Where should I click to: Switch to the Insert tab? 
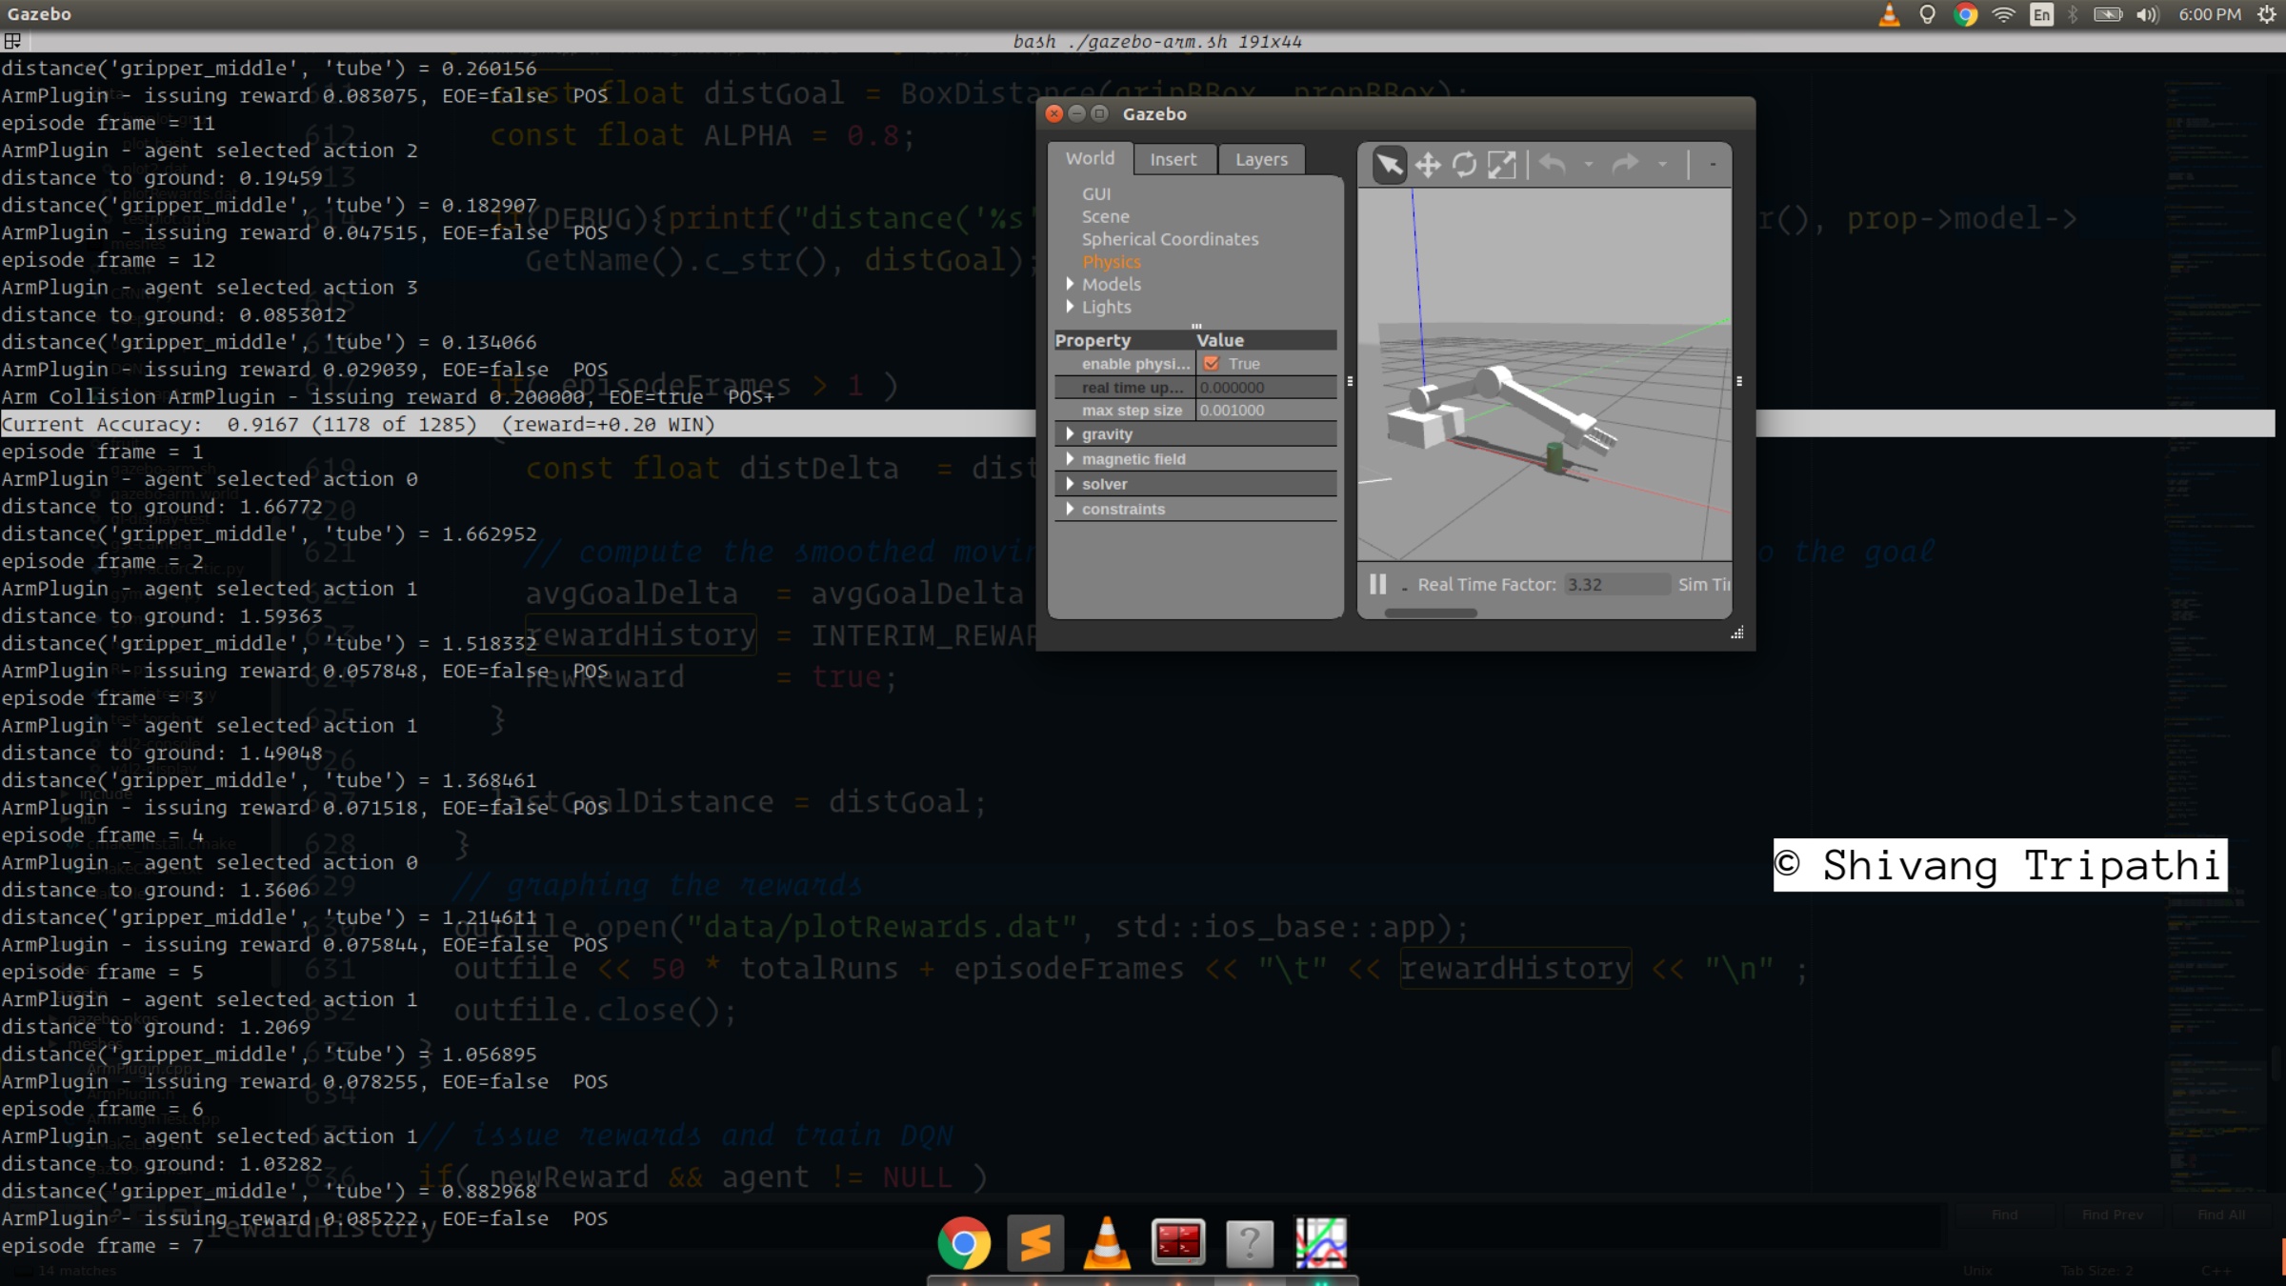[x=1173, y=159]
